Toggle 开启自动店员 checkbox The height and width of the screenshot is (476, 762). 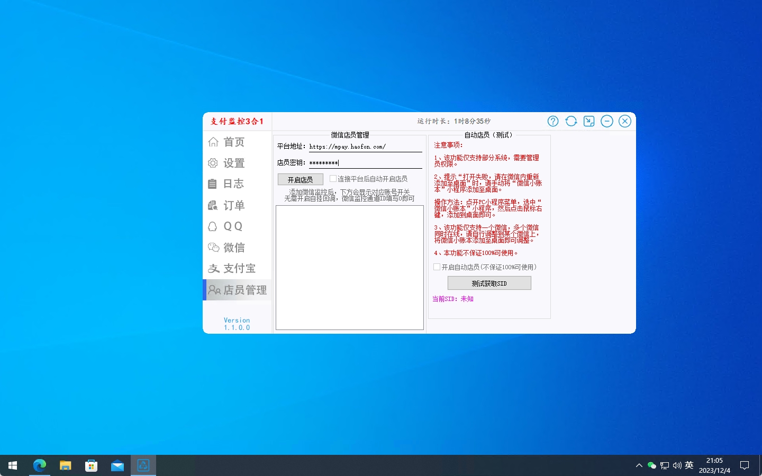point(437,267)
